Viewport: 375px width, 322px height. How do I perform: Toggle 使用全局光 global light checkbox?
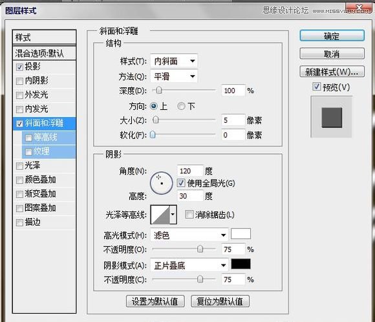181,183
